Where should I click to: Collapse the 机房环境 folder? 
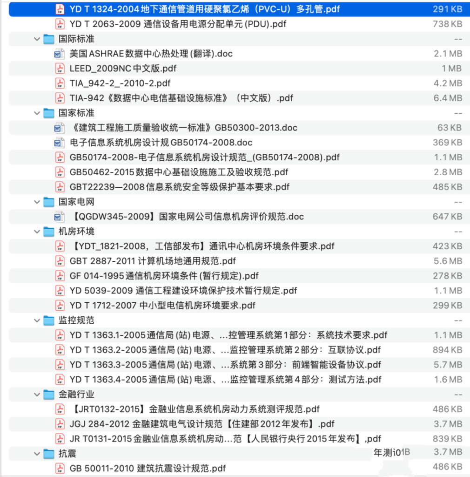tap(36, 232)
